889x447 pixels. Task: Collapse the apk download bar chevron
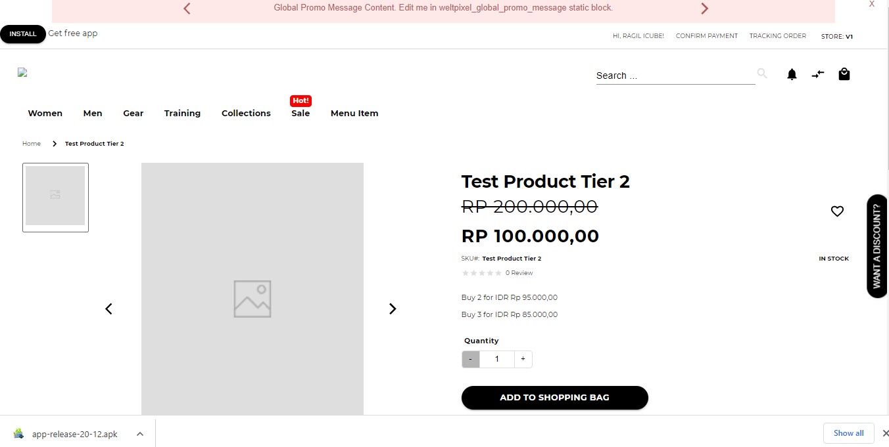(x=139, y=433)
